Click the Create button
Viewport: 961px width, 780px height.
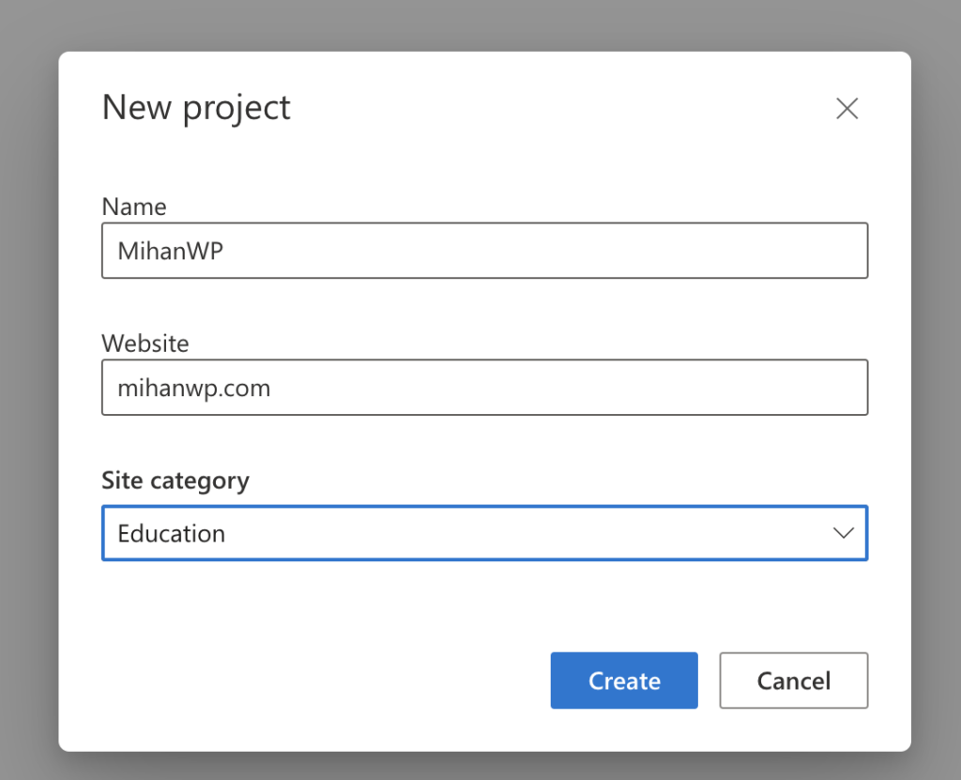(624, 681)
